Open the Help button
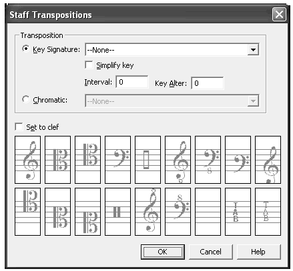The width and height of the screenshot is (293, 271). (x=258, y=252)
